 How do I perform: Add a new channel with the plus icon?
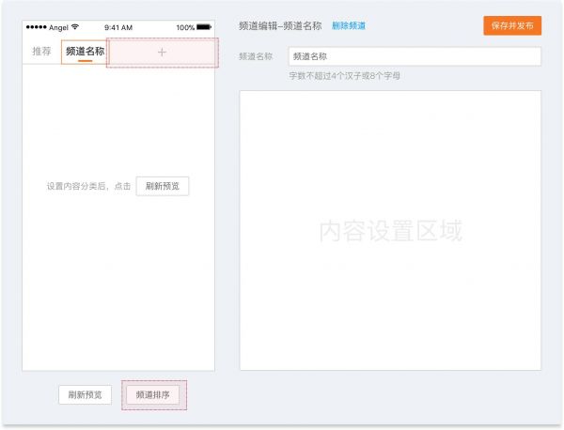point(162,53)
